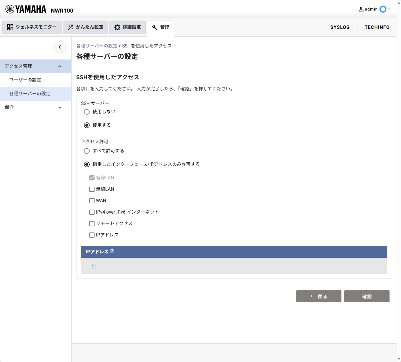Click the 詳細設定 gear icon
The height and width of the screenshot is (362, 401).
(x=117, y=27)
